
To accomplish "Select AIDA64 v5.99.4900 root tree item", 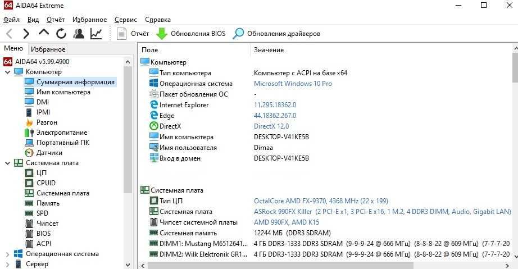I will pyautogui.click(x=37, y=62).
